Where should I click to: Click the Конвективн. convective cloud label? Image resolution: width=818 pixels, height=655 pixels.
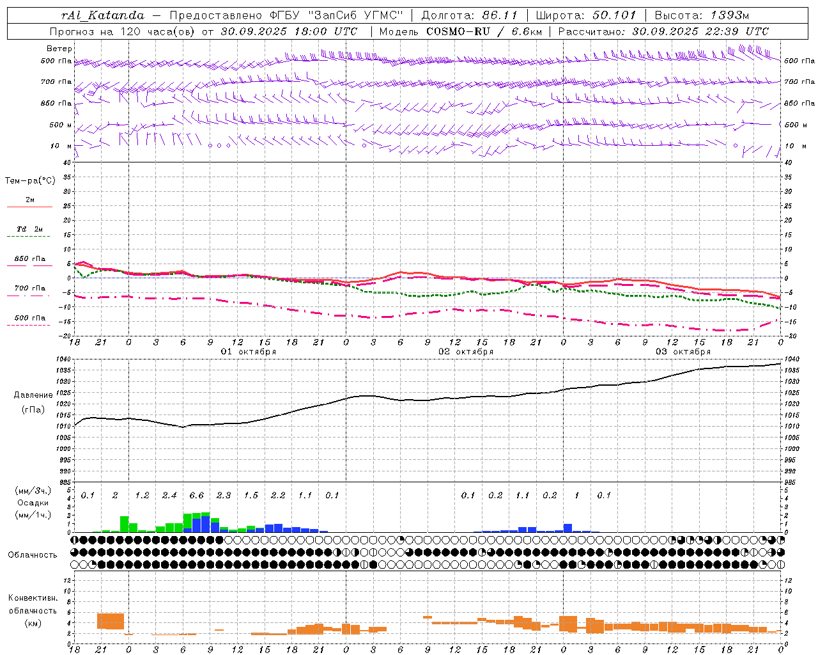tap(33, 598)
